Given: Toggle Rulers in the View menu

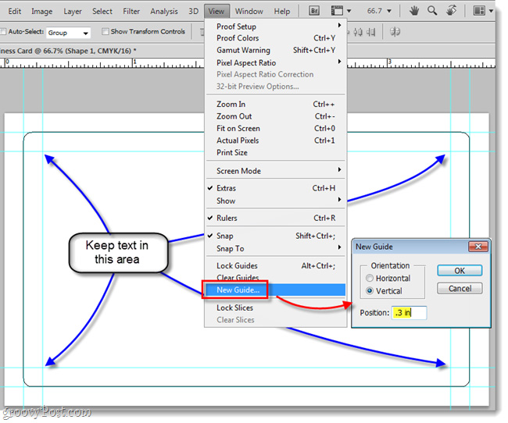Looking at the screenshot, I should [275, 218].
